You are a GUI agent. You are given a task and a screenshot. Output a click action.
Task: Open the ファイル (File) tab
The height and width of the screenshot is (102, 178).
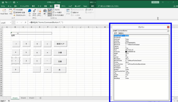(3, 6)
